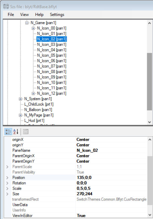Open the View menu
153x219 pixels.
point(24,14)
